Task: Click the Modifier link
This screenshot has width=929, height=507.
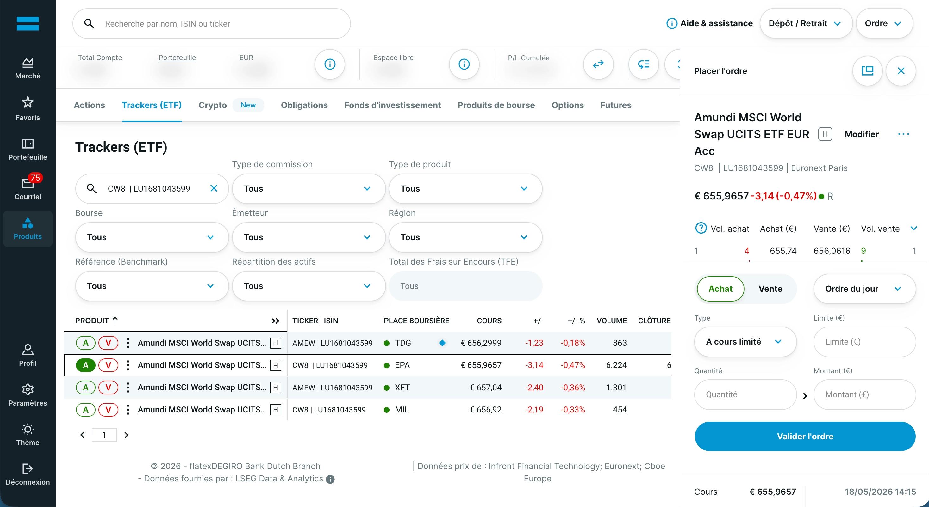Action: (862, 134)
